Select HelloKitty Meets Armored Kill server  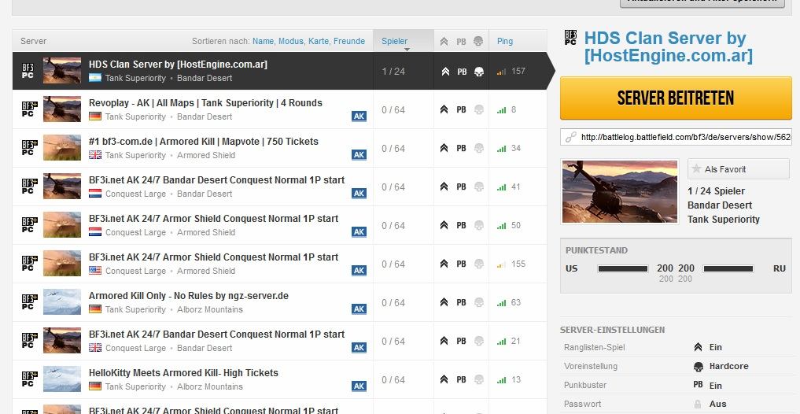[279, 379]
